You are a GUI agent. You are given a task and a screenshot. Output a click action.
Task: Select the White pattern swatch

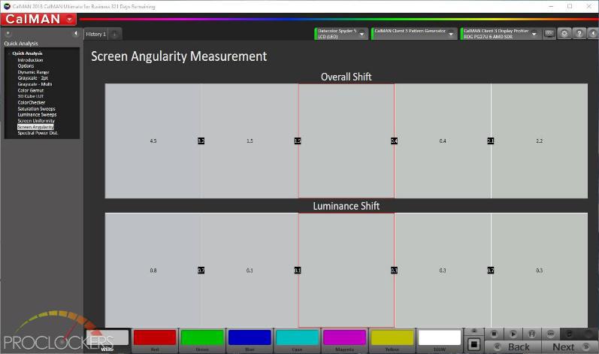107,340
